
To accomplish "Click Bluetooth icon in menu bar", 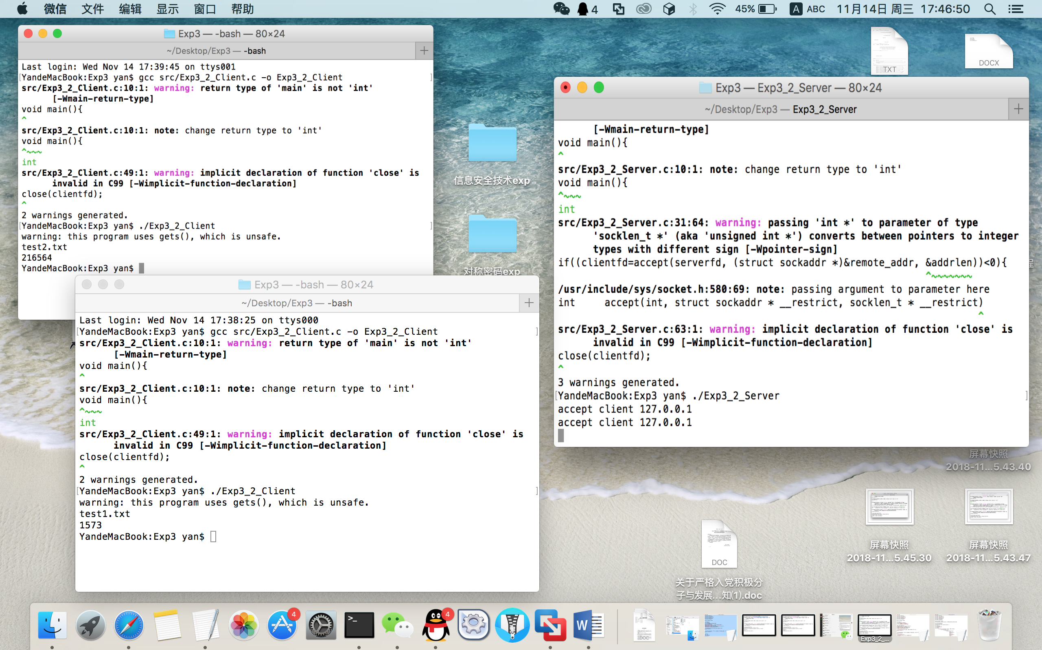I will [693, 9].
